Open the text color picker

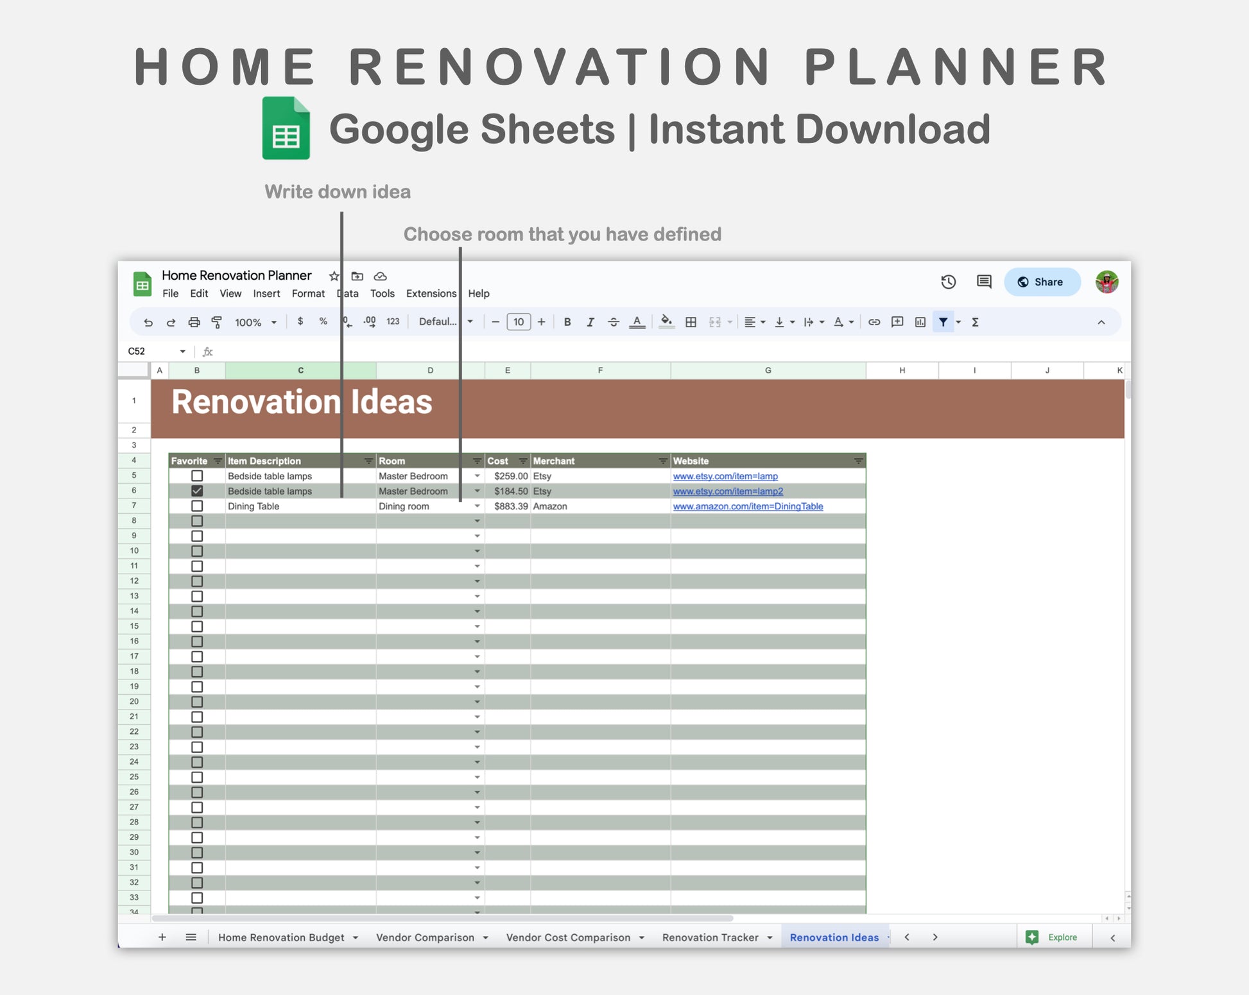click(x=637, y=322)
